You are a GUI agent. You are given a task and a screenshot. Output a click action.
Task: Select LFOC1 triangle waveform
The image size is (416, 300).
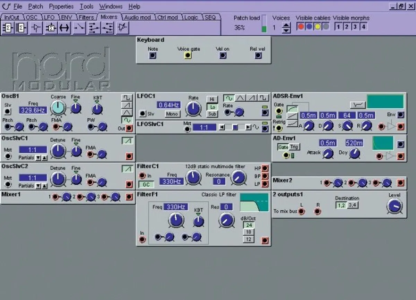[240, 98]
